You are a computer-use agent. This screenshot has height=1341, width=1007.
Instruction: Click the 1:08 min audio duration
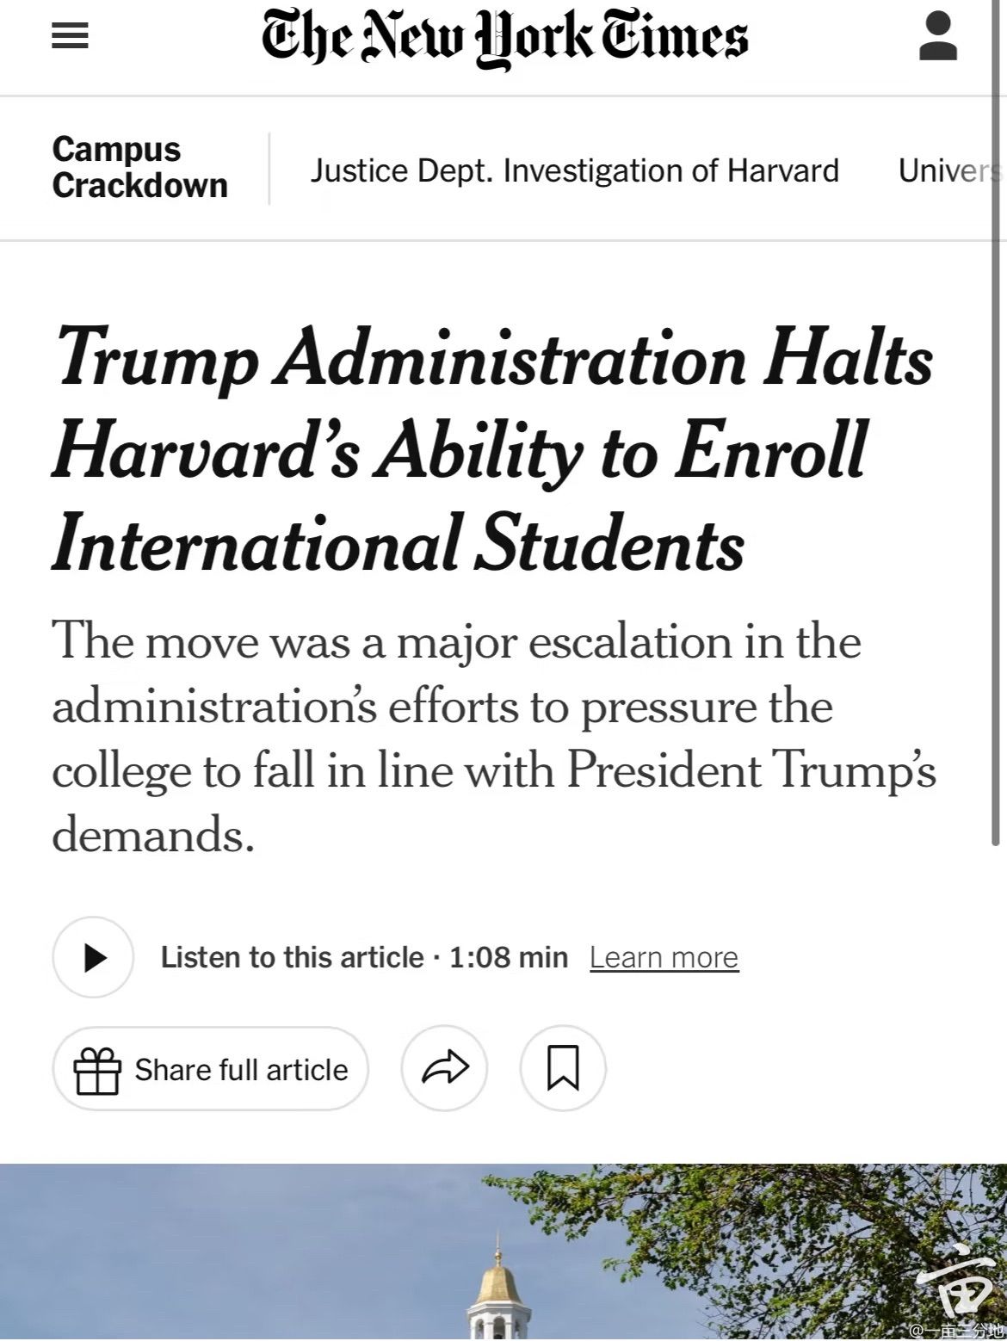[509, 957]
